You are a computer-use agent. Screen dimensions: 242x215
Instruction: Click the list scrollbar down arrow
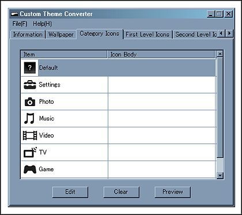coord(220,175)
